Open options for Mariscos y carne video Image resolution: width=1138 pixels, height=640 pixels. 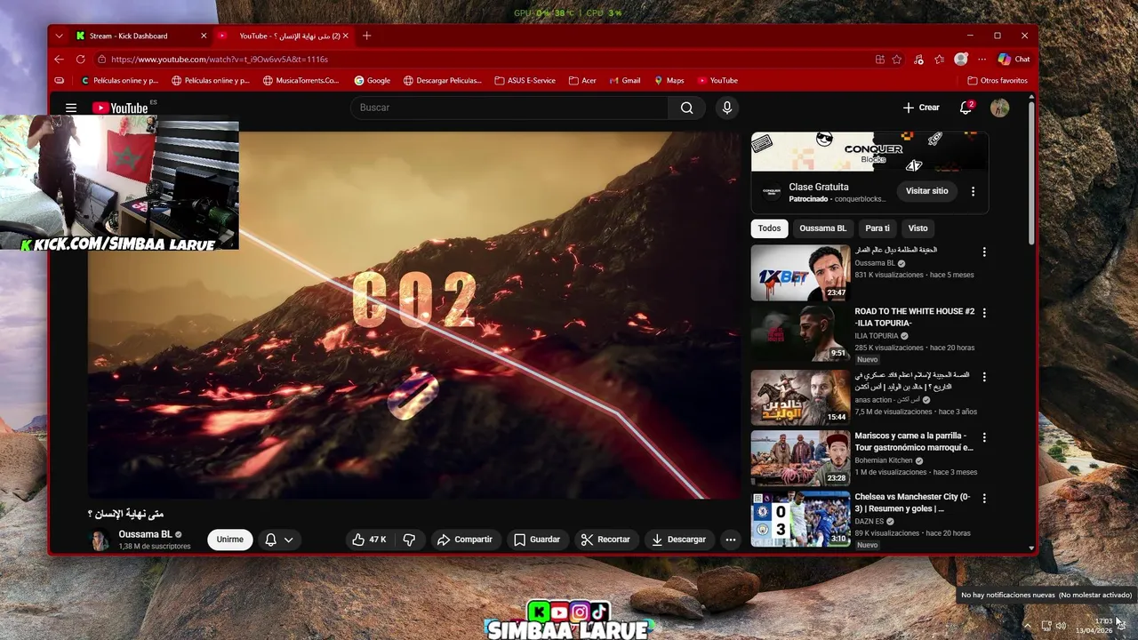(x=984, y=436)
